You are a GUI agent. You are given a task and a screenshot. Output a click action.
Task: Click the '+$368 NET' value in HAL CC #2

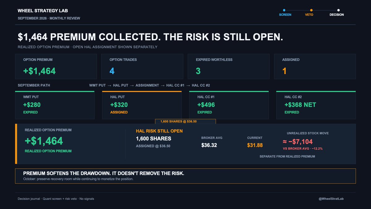tap(300, 105)
